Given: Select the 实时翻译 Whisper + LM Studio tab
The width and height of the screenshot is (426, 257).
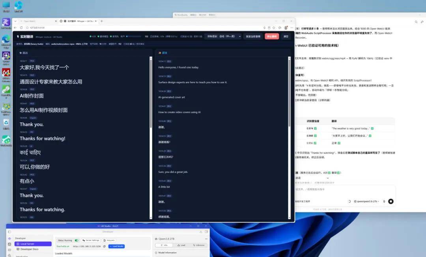Looking at the screenshot, I should [78, 21].
